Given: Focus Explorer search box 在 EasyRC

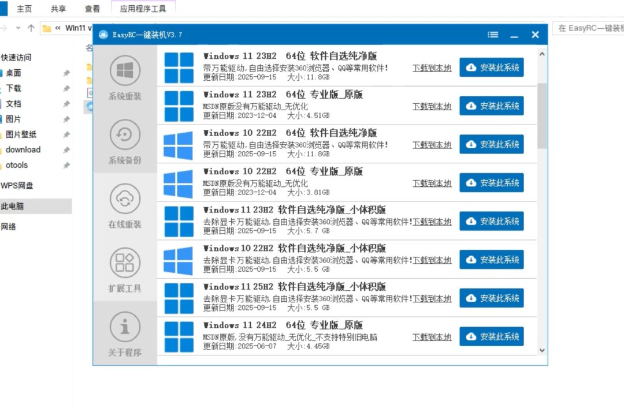Looking at the screenshot, I should pyautogui.click(x=588, y=28).
